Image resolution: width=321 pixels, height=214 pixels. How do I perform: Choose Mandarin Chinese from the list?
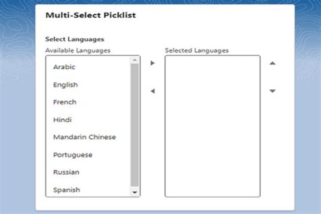point(84,137)
